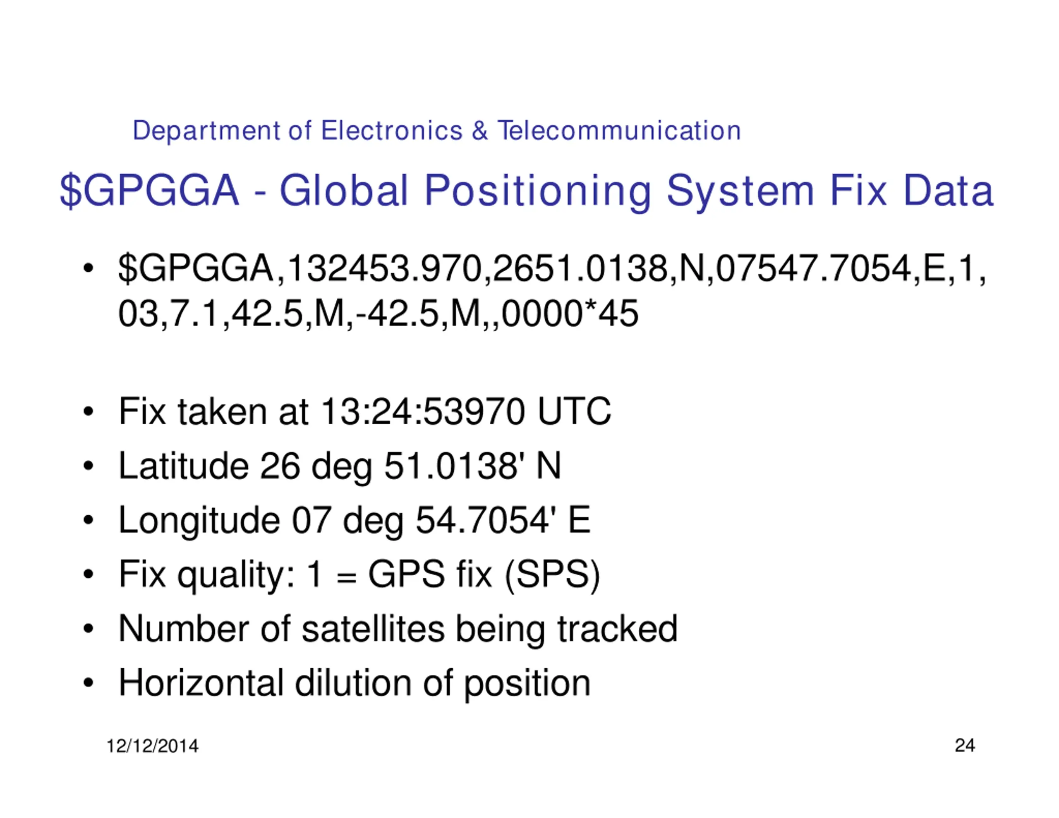This screenshot has width=1059, height=818.
Task: Click Horizontal dilution of position text
Action: [355, 684]
